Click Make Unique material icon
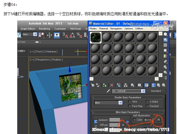The width and height of the screenshot is (177, 134). [125, 85]
